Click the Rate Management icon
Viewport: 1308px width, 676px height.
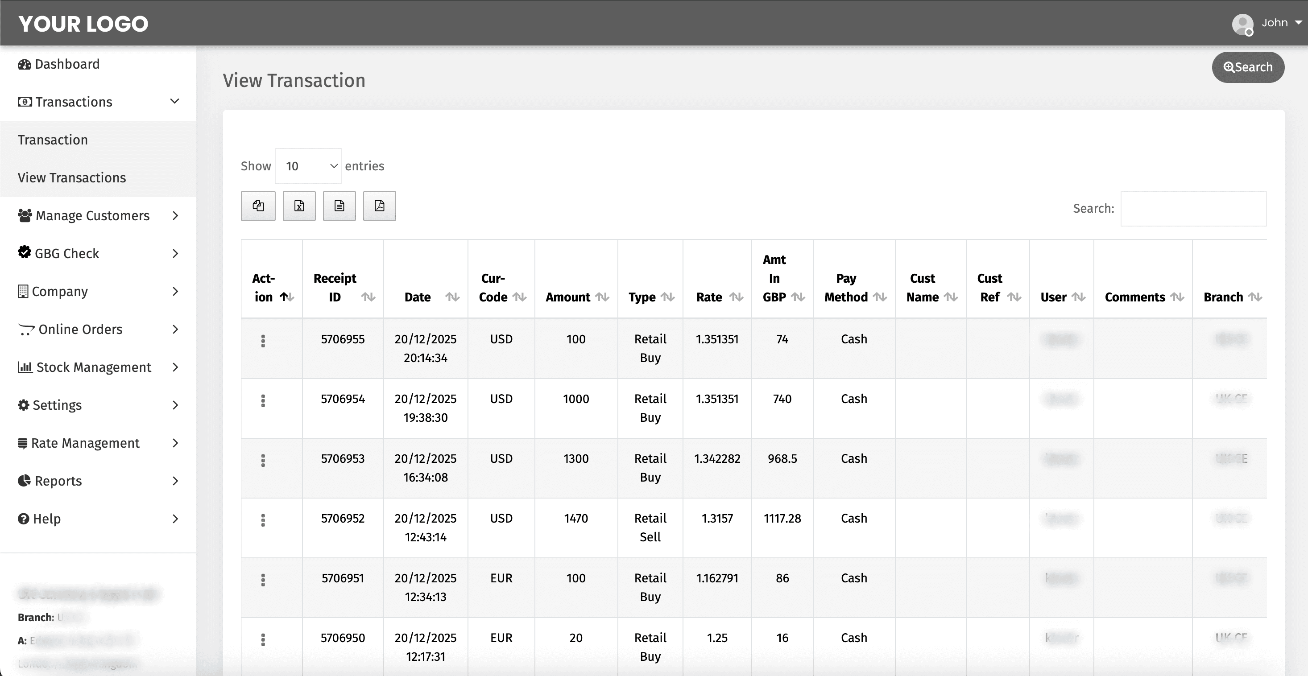coord(23,442)
